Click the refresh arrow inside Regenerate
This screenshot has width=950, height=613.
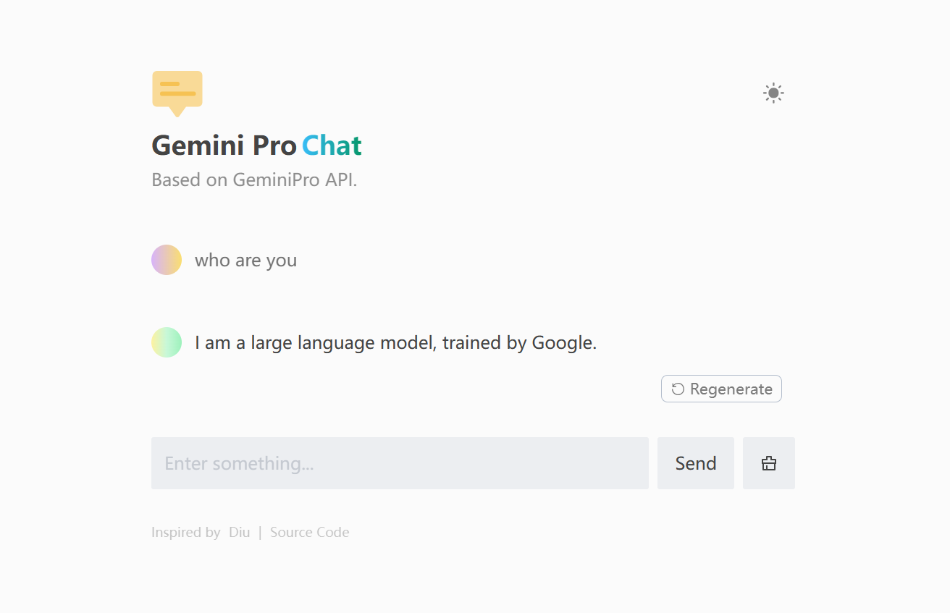point(677,389)
